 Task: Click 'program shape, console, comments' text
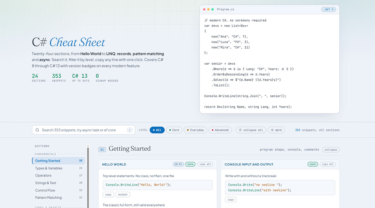pos(289,150)
